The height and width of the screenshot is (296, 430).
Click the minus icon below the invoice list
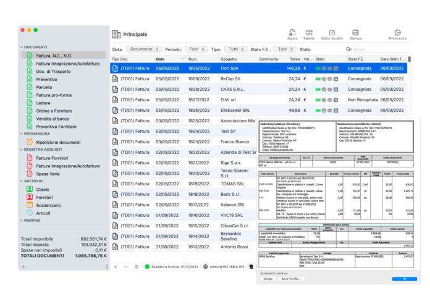point(125,266)
